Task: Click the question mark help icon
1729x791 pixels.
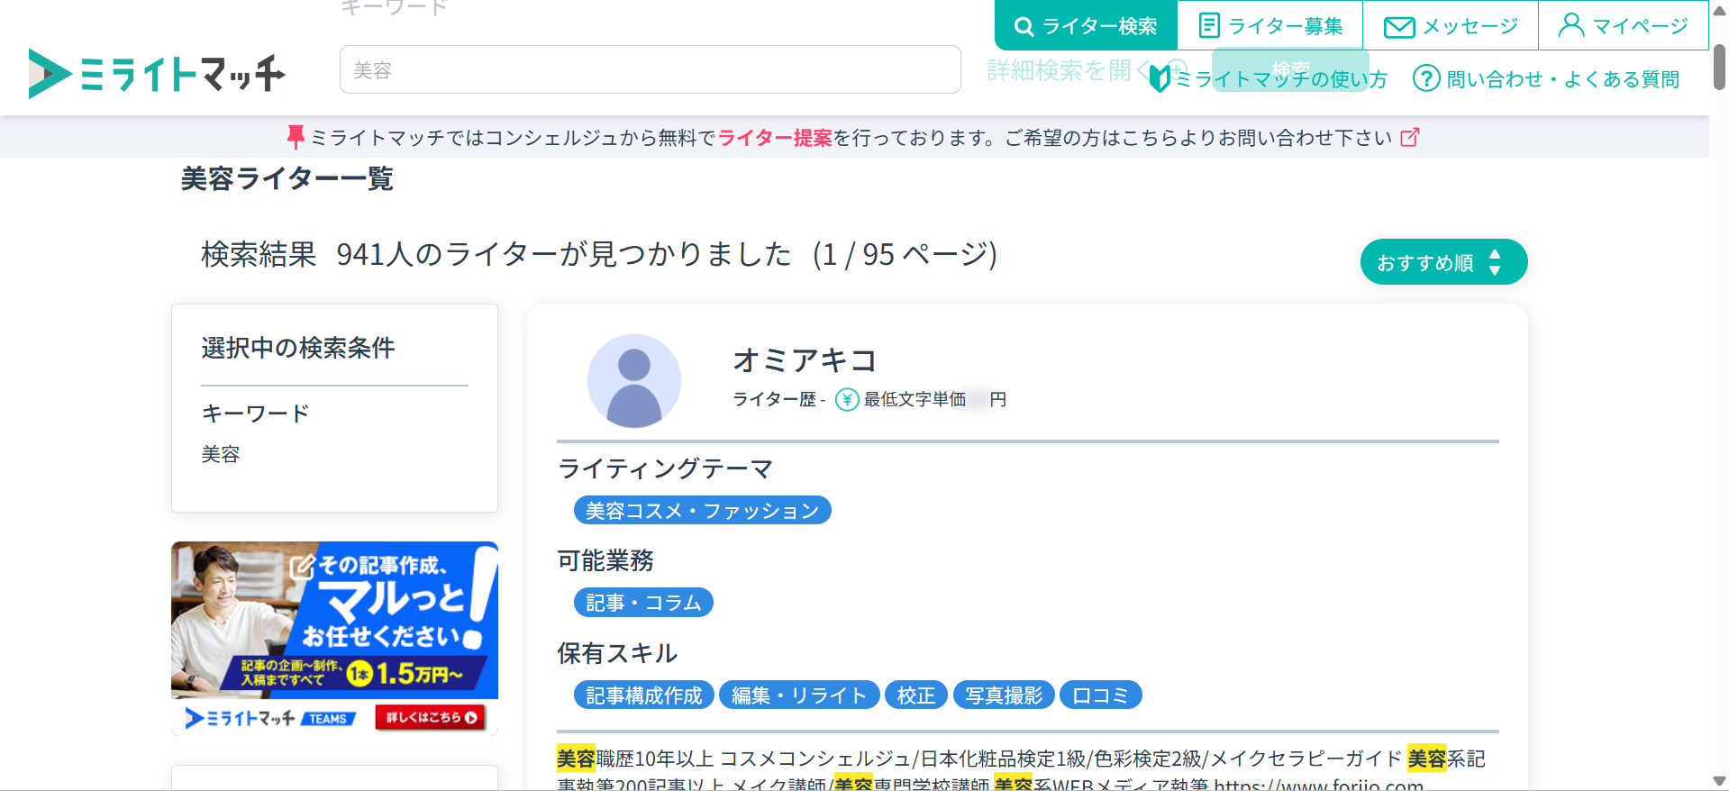Action: pos(1426,78)
